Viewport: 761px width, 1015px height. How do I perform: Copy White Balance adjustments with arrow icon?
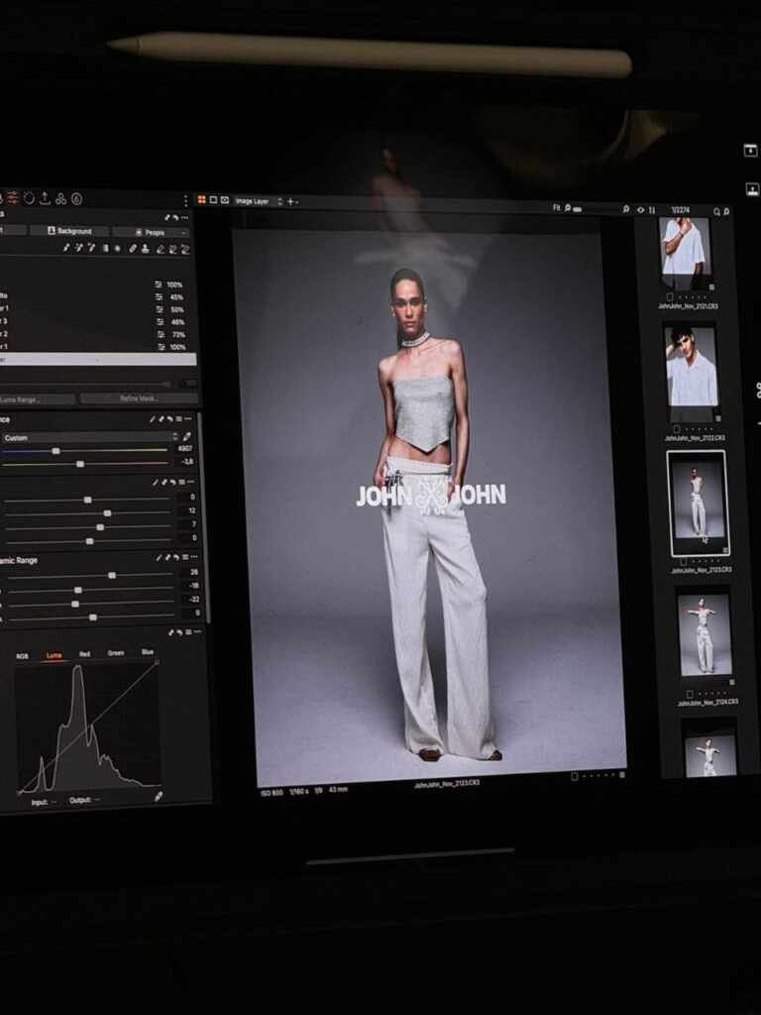pos(162,419)
